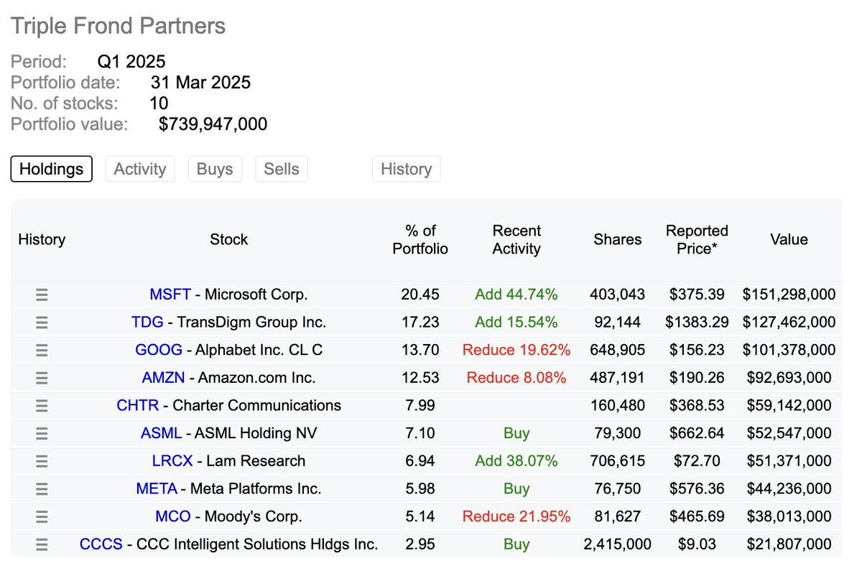Open history icon for the META row

point(42,488)
